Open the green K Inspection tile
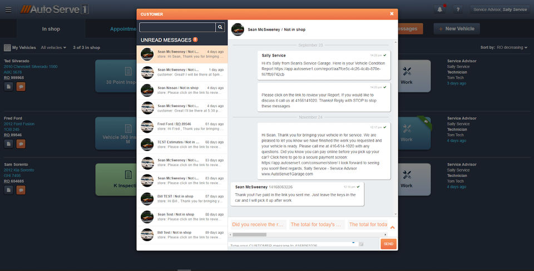This screenshot has width=534, height=271. [116, 179]
